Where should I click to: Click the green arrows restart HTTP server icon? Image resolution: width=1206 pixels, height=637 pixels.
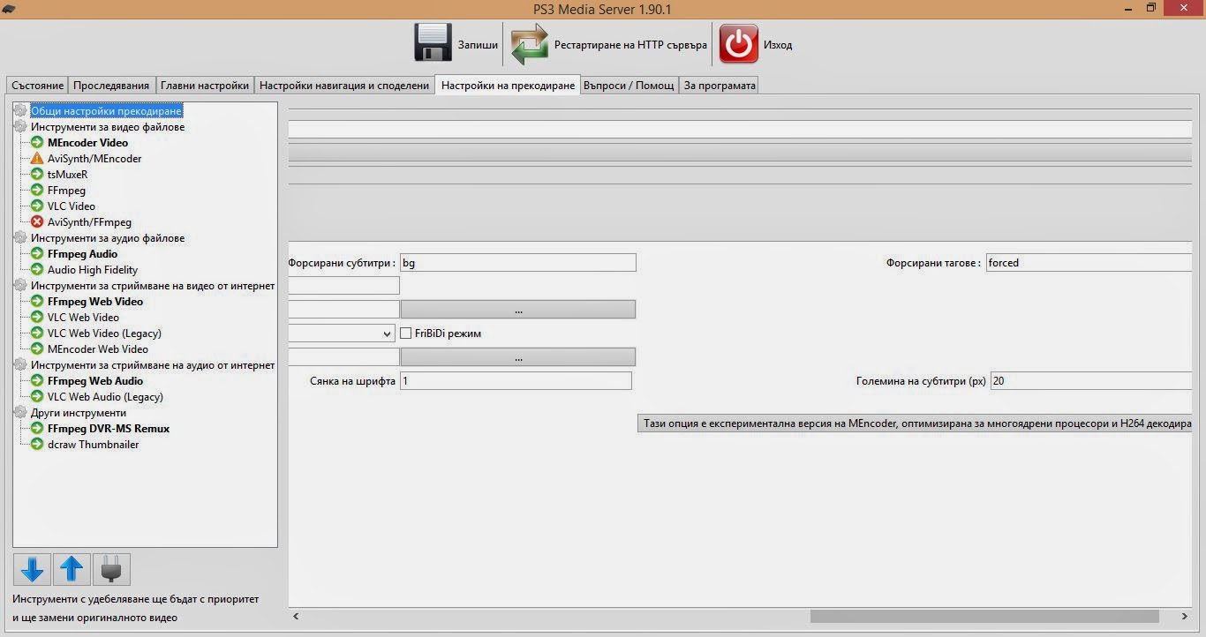tap(529, 44)
